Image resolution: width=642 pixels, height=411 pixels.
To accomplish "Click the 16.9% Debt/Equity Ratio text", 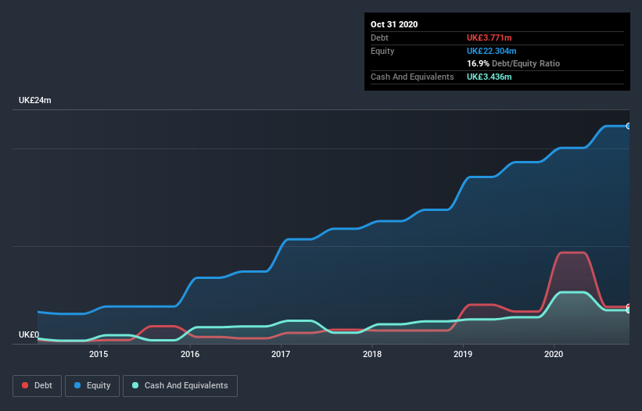I will pyautogui.click(x=514, y=63).
